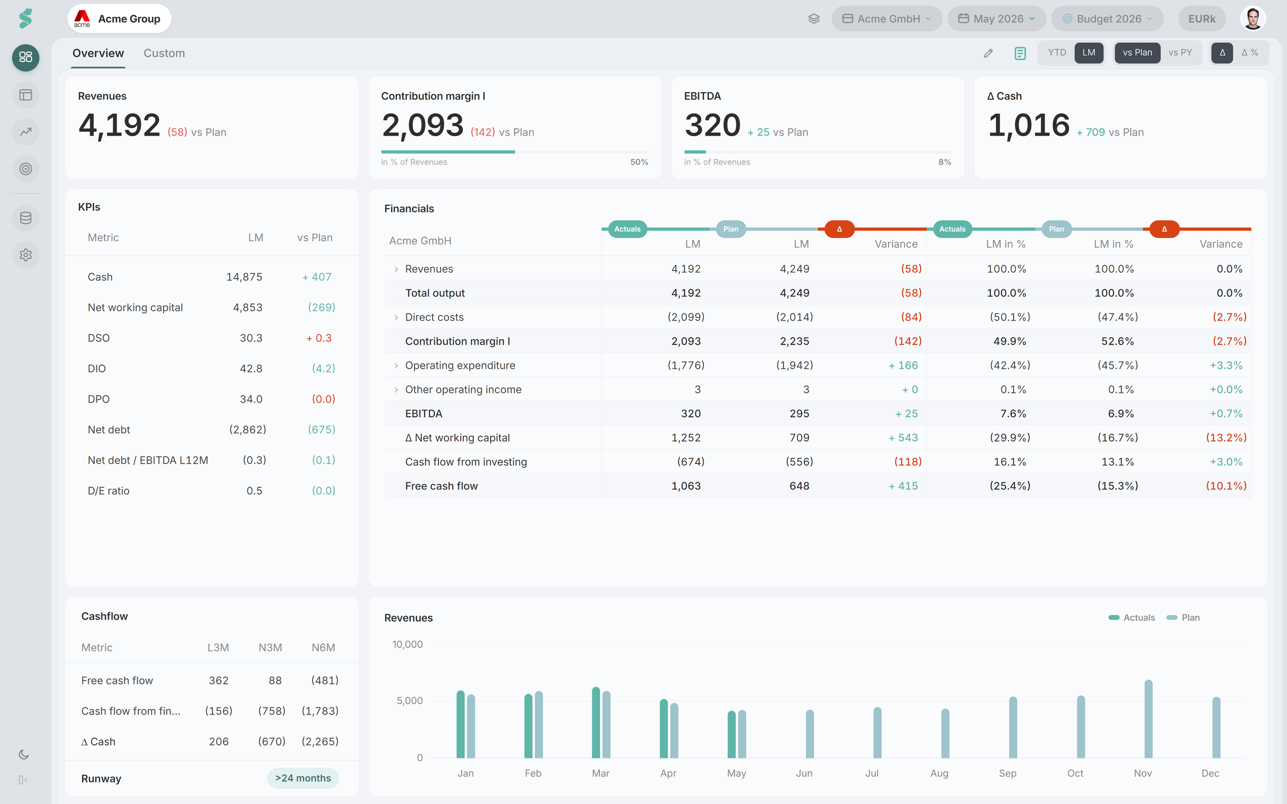The width and height of the screenshot is (1287, 804).
Task: Toggle Actuals series in chart legend
Action: pyautogui.click(x=1131, y=617)
